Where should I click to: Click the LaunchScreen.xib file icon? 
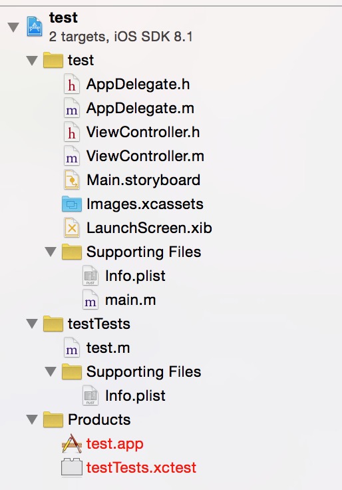pos(71,228)
